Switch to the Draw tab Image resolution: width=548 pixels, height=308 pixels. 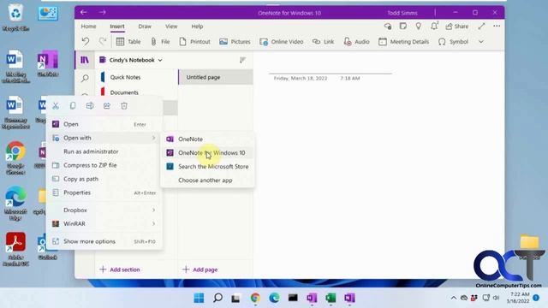coord(145,27)
